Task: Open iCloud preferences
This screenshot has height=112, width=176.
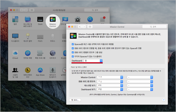Action: click(15, 53)
